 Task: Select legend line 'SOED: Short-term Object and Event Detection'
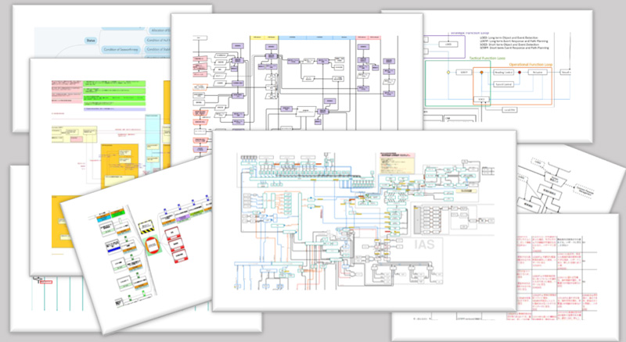pos(509,45)
